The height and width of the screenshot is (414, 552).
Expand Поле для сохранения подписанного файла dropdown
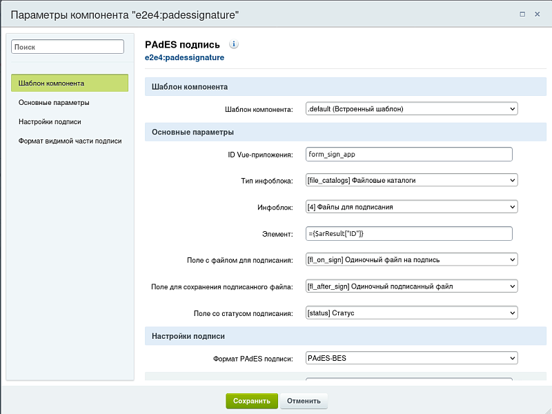411,286
